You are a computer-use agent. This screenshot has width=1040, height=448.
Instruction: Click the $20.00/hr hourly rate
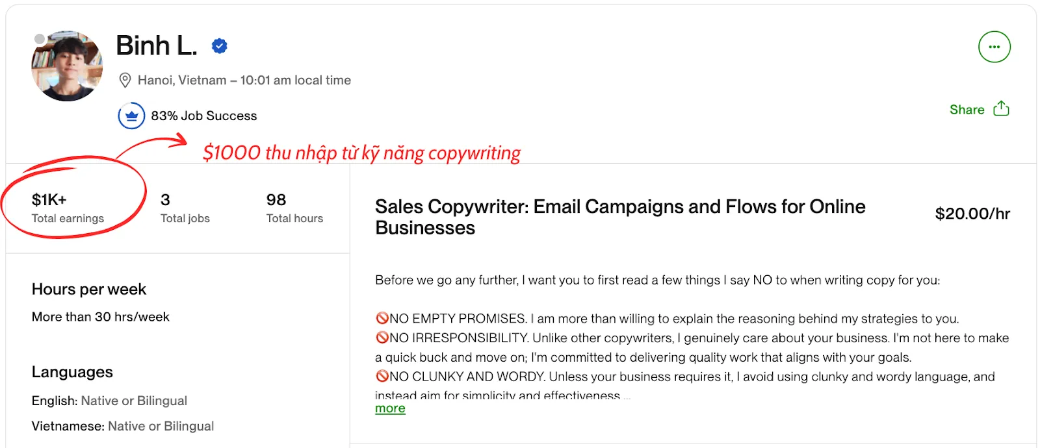tap(972, 214)
